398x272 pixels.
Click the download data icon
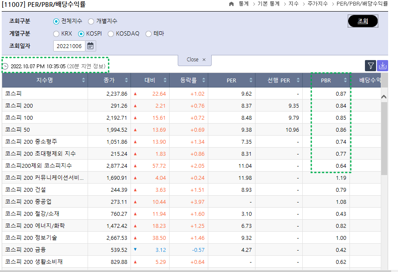coord(383,66)
